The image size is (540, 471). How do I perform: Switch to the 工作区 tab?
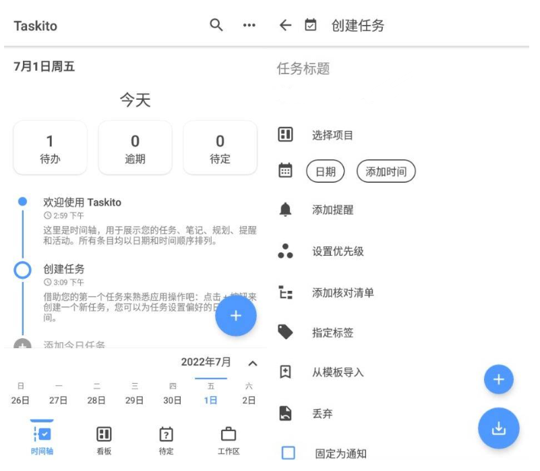[x=229, y=440]
